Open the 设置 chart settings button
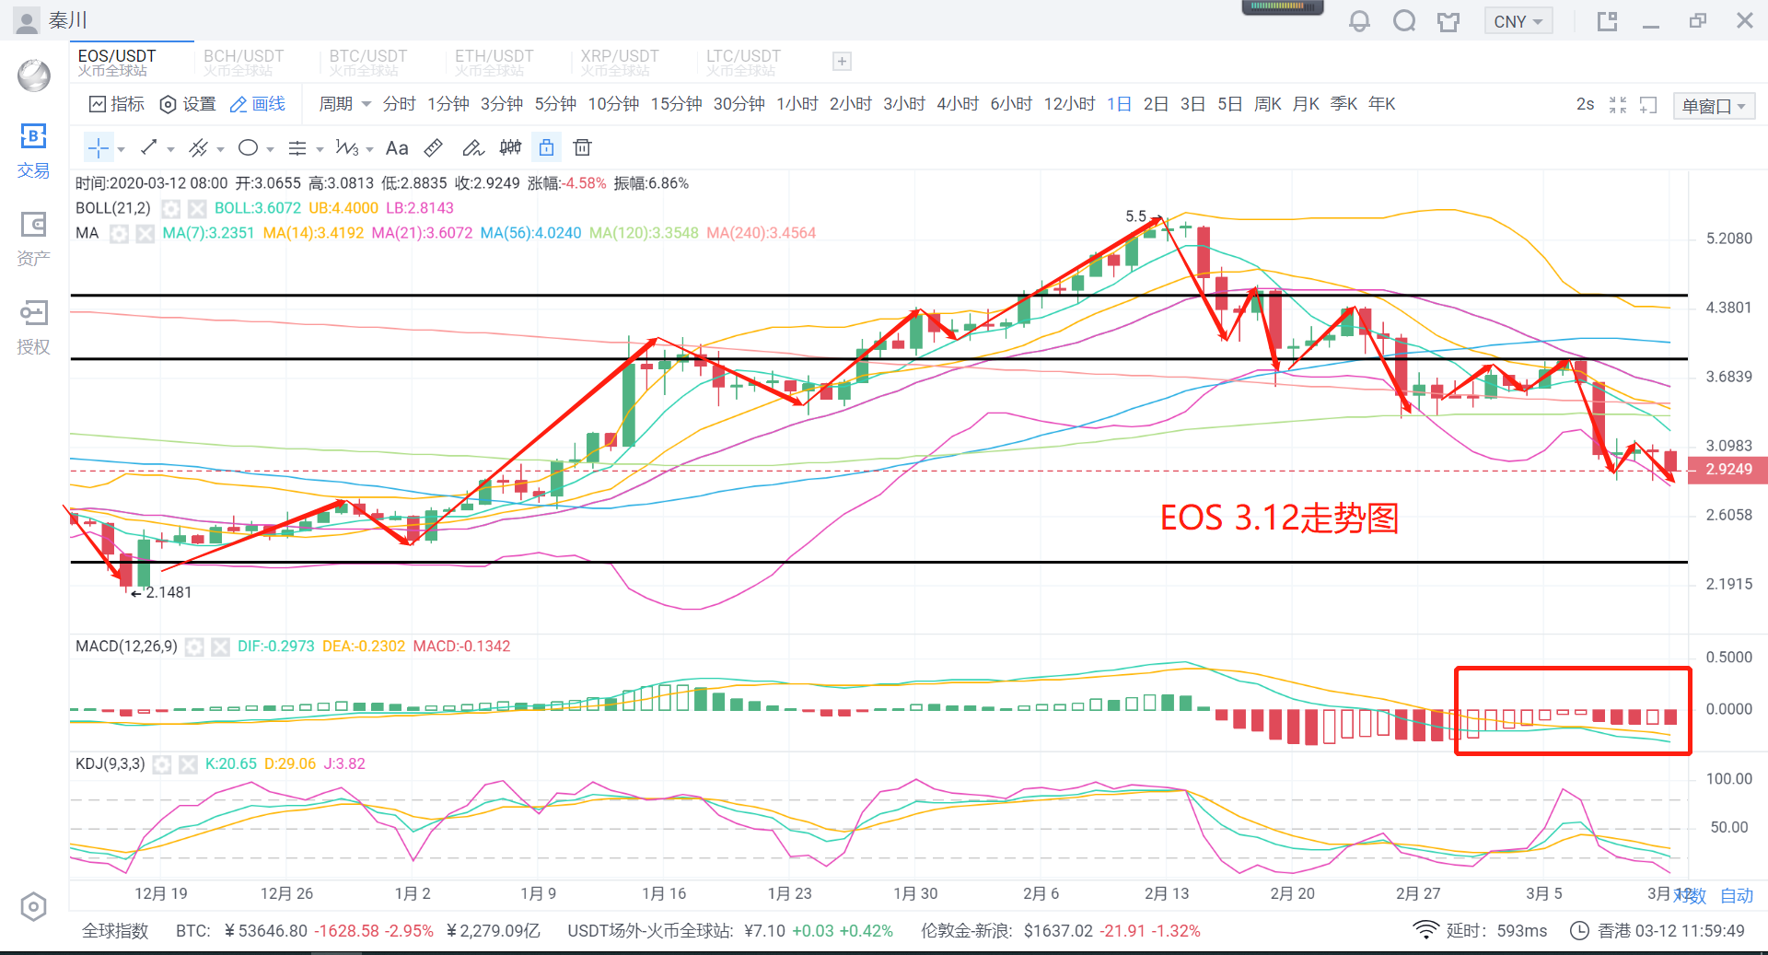This screenshot has height=955, width=1768. (x=188, y=104)
